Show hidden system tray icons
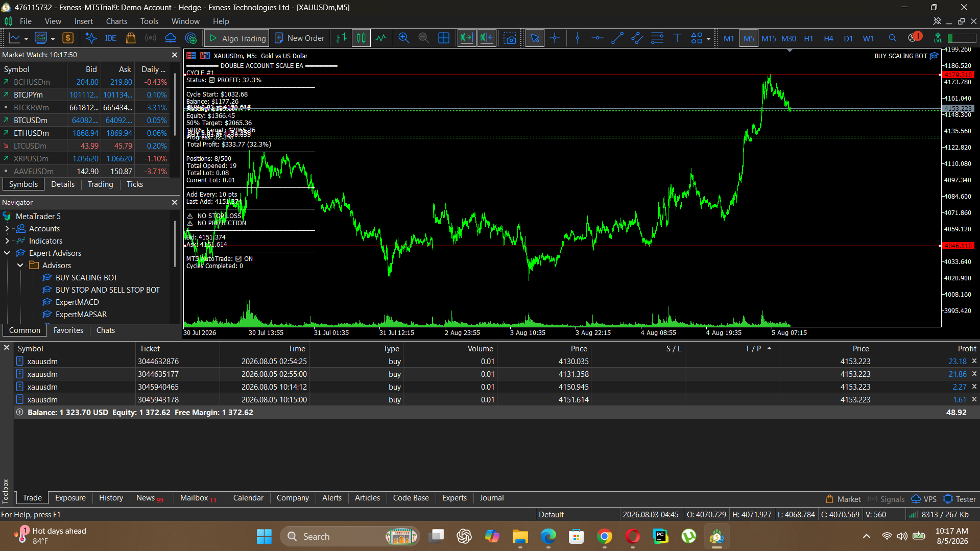The width and height of the screenshot is (980, 551). pyautogui.click(x=867, y=536)
